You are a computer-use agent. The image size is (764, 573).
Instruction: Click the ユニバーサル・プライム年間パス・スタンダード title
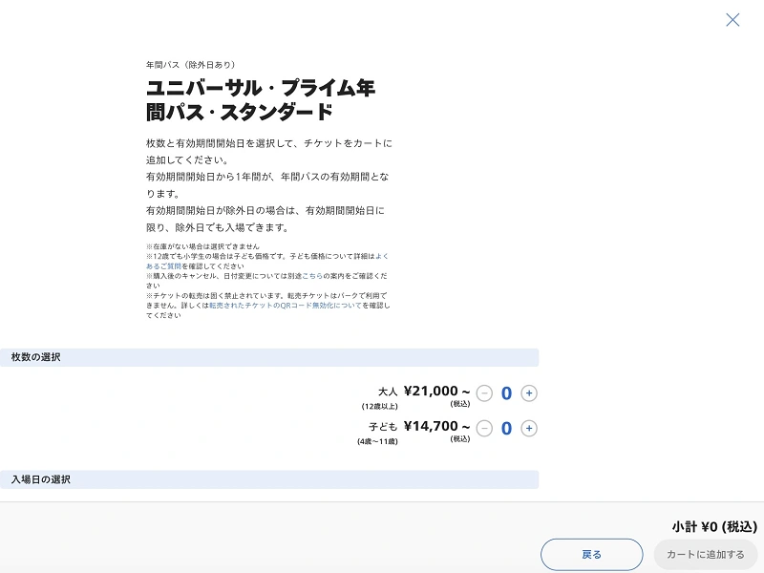point(261,100)
